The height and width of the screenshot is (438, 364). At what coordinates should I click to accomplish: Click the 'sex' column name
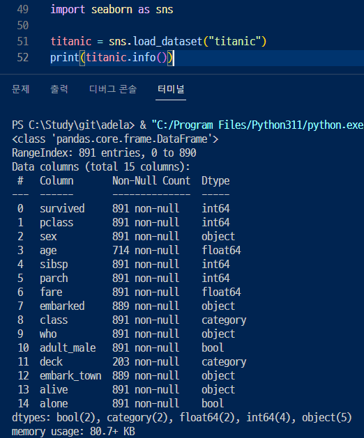(48, 237)
